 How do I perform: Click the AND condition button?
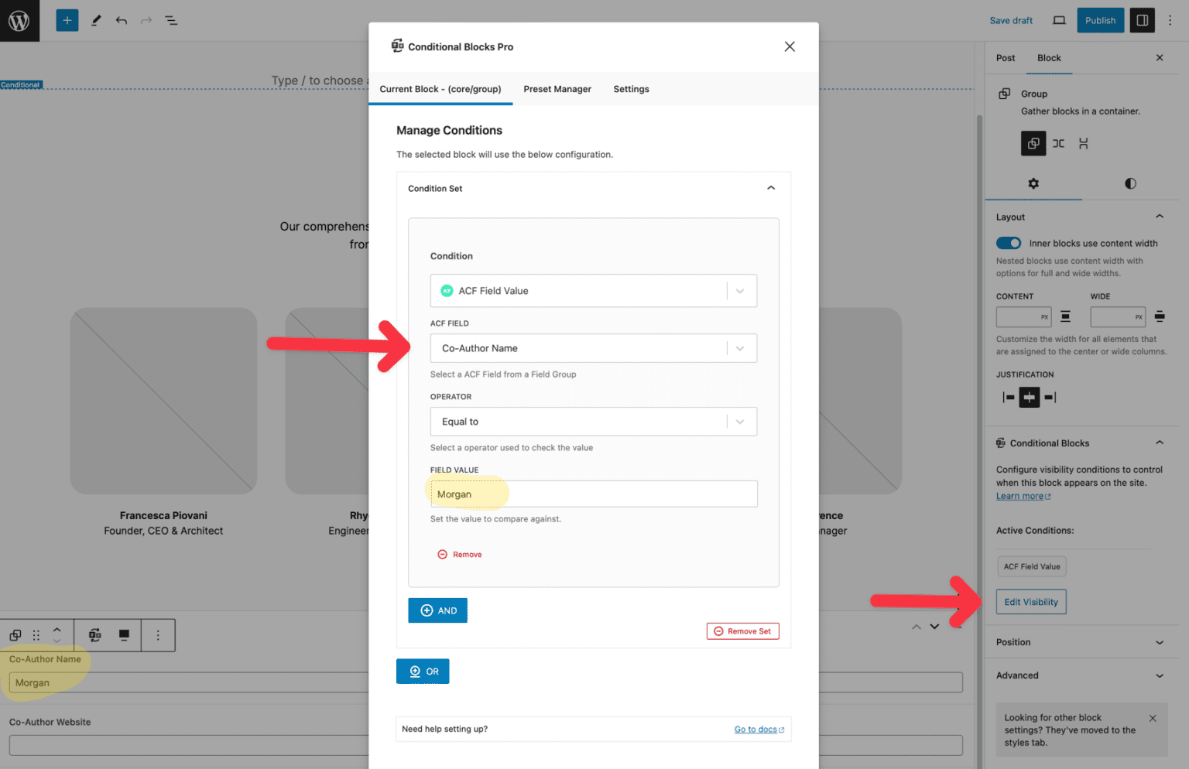click(438, 610)
